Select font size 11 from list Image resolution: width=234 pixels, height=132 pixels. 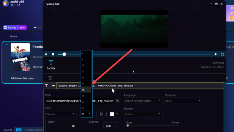click(86, 72)
